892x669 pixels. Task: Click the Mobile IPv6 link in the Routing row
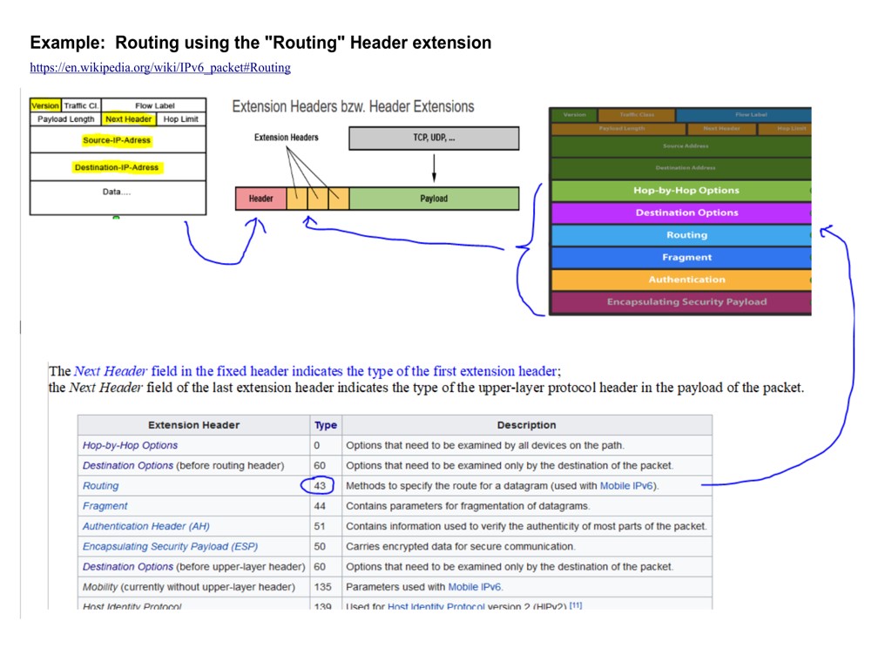627,486
